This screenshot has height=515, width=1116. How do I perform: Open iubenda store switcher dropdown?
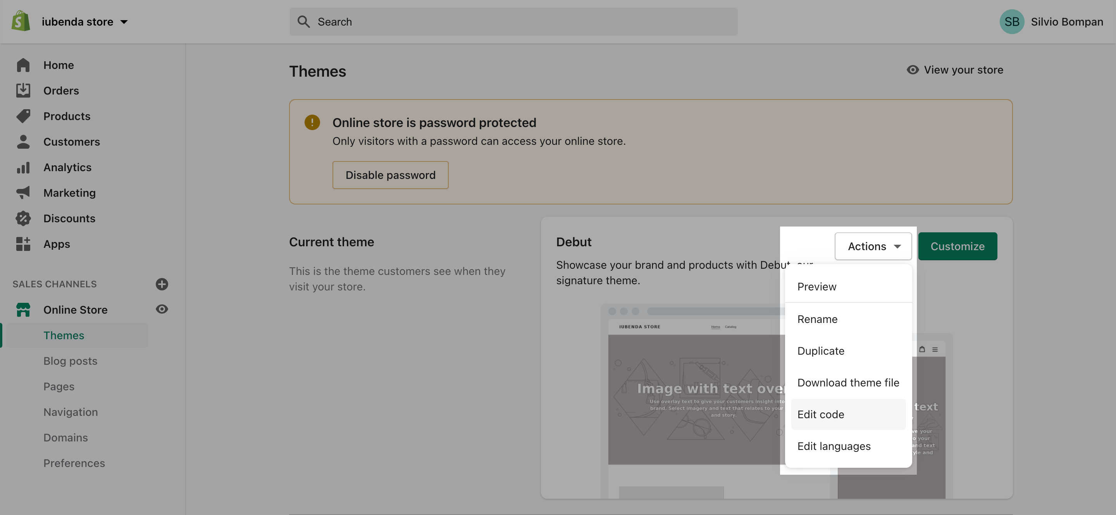(x=84, y=22)
